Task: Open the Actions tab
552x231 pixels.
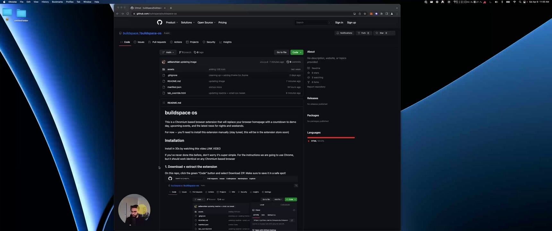Action: pos(176,42)
